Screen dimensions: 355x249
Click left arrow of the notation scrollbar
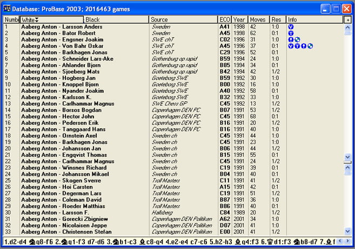click(x=339, y=241)
